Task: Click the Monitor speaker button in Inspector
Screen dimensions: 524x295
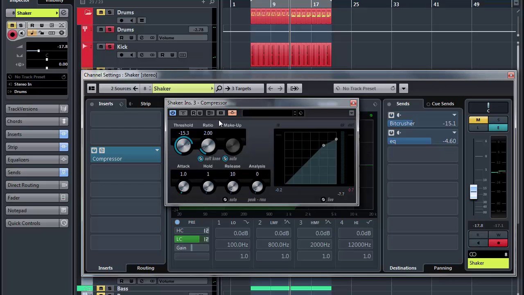Action: (22, 33)
